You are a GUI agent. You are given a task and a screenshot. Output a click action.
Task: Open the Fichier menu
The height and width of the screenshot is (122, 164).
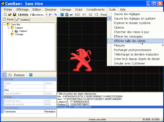click(8, 9)
